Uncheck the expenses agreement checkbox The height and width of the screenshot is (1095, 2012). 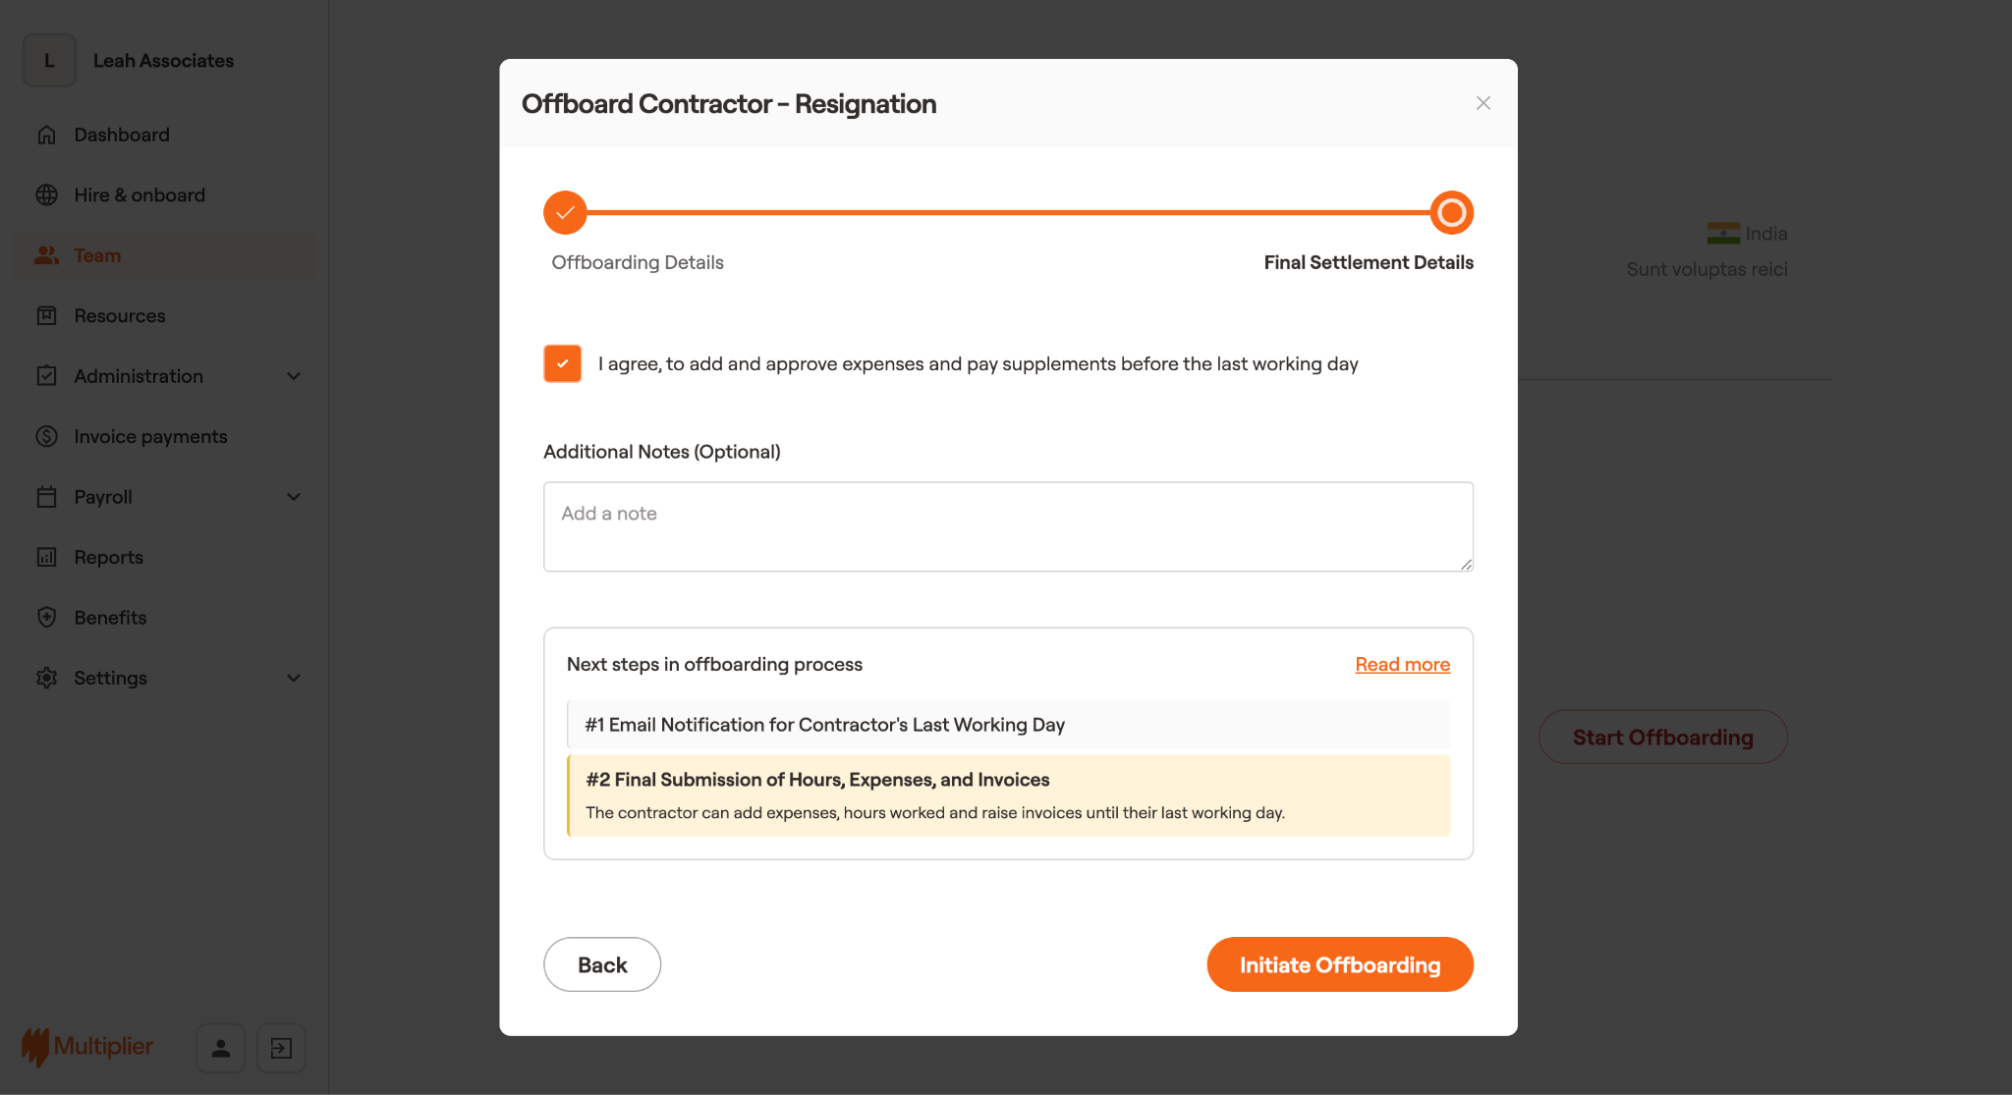click(x=563, y=363)
